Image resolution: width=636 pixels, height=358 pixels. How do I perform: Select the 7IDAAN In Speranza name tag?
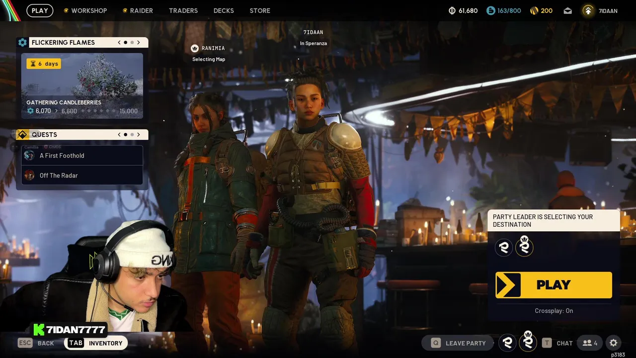(313, 38)
